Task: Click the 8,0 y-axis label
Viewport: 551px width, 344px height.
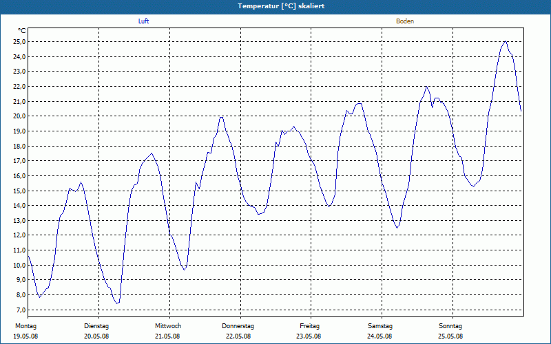Action: coord(21,295)
